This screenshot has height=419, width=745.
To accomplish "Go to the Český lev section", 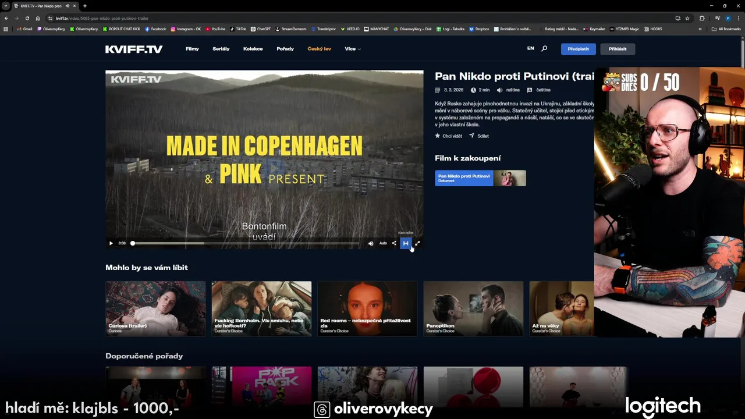I will pos(319,49).
